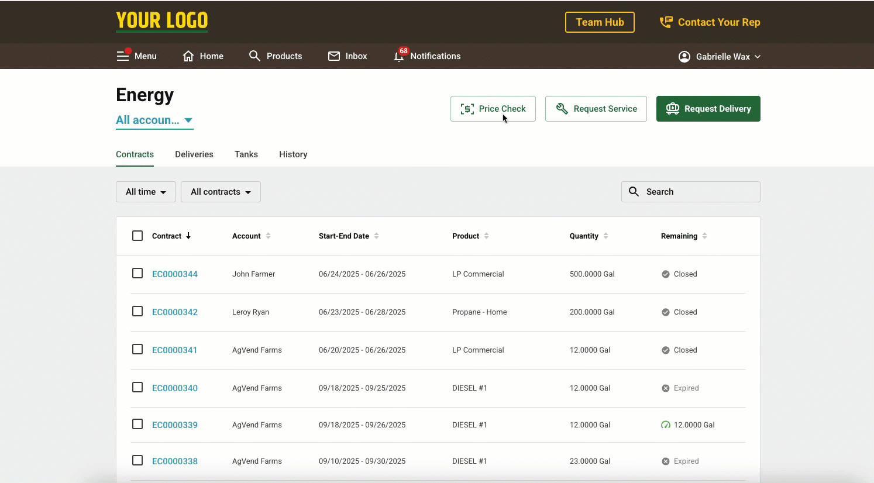874x483 pixels.
Task: Open the All accounts dropdown
Action: [154, 120]
